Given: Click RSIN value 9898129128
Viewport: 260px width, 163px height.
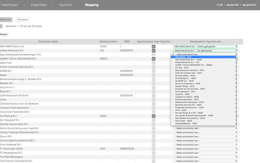Looking at the screenshot, I should [x=127, y=149].
